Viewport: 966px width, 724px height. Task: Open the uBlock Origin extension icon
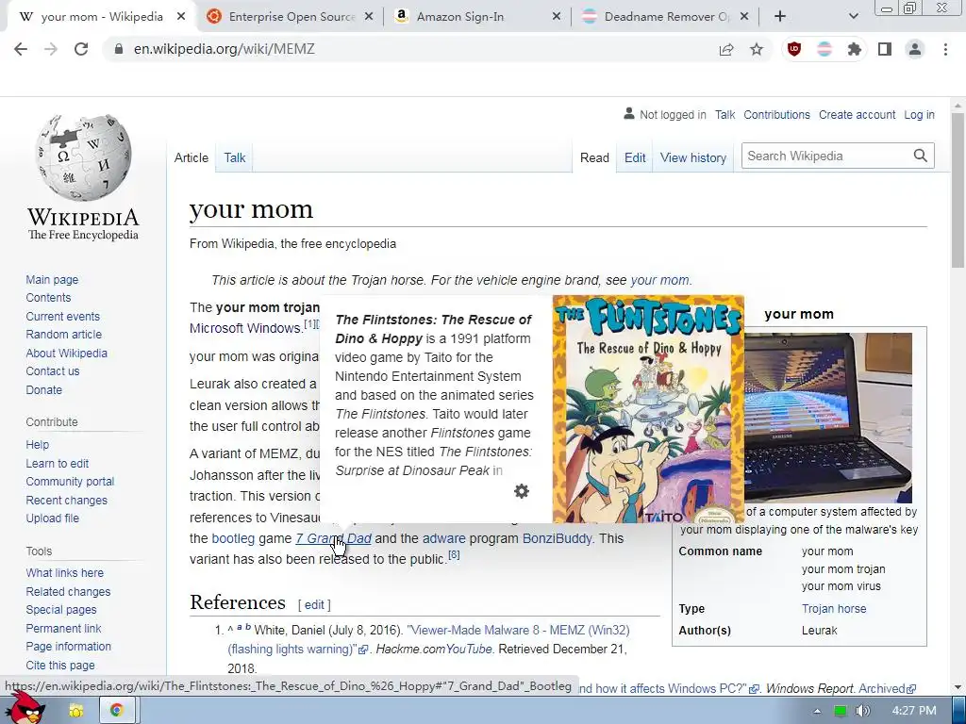[x=794, y=49]
